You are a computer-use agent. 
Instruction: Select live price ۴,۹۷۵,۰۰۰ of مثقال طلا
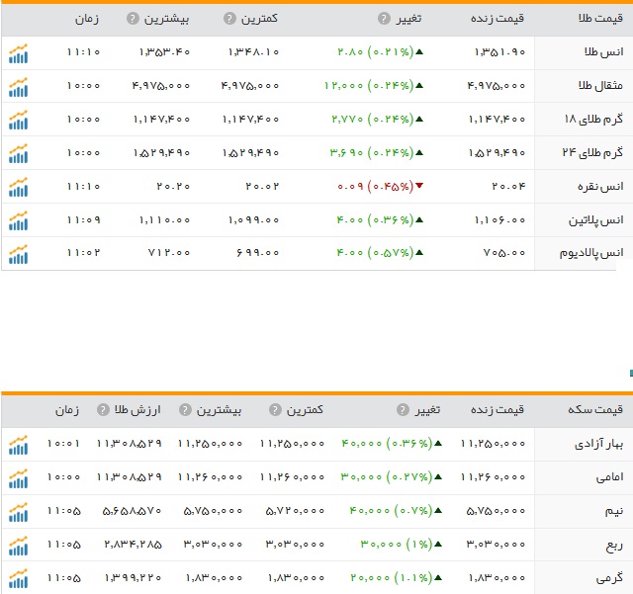click(497, 86)
